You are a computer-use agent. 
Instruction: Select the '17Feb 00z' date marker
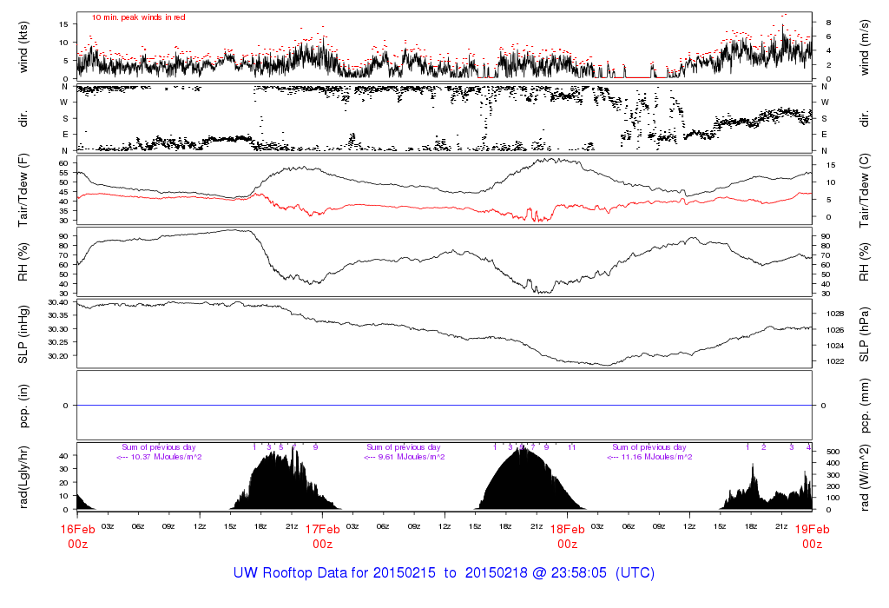(x=322, y=536)
